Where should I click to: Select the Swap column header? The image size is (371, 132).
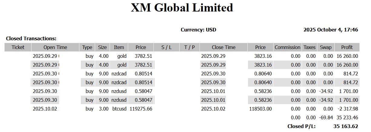click(326, 47)
